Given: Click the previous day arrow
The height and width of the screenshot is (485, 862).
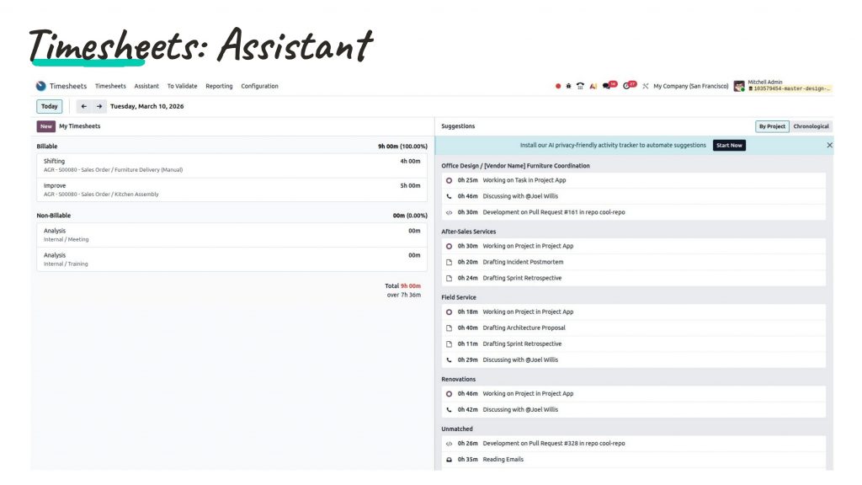Looking at the screenshot, I should [x=82, y=106].
